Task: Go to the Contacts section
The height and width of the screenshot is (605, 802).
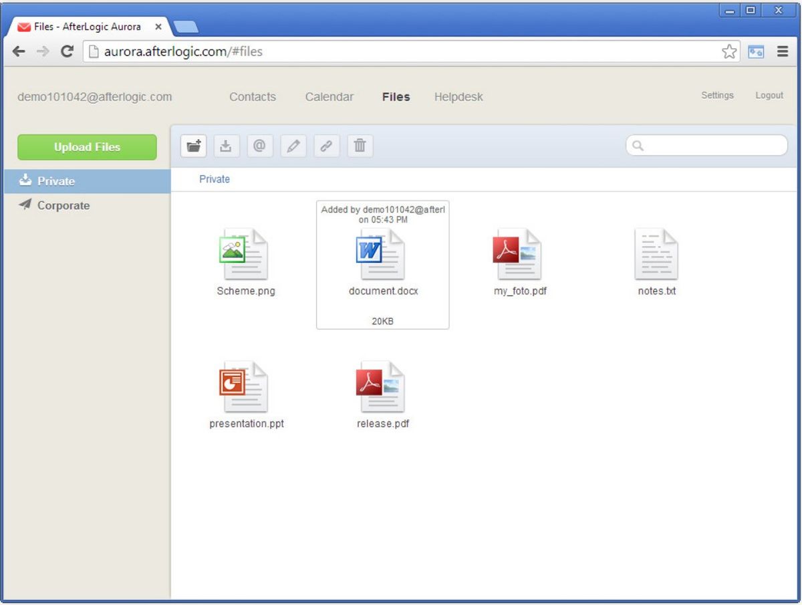Action: tap(253, 97)
